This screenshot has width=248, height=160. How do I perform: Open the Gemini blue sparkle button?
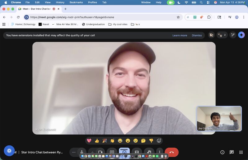pos(241,35)
